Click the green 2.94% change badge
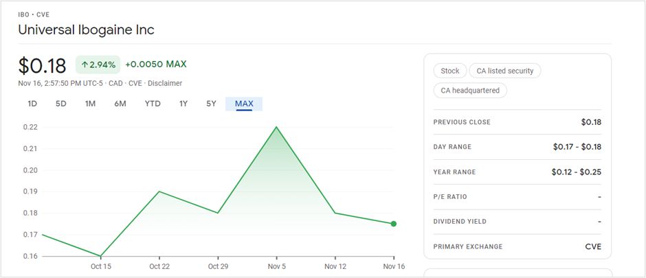Viewport: 646px width, 278px height. pos(98,65)
